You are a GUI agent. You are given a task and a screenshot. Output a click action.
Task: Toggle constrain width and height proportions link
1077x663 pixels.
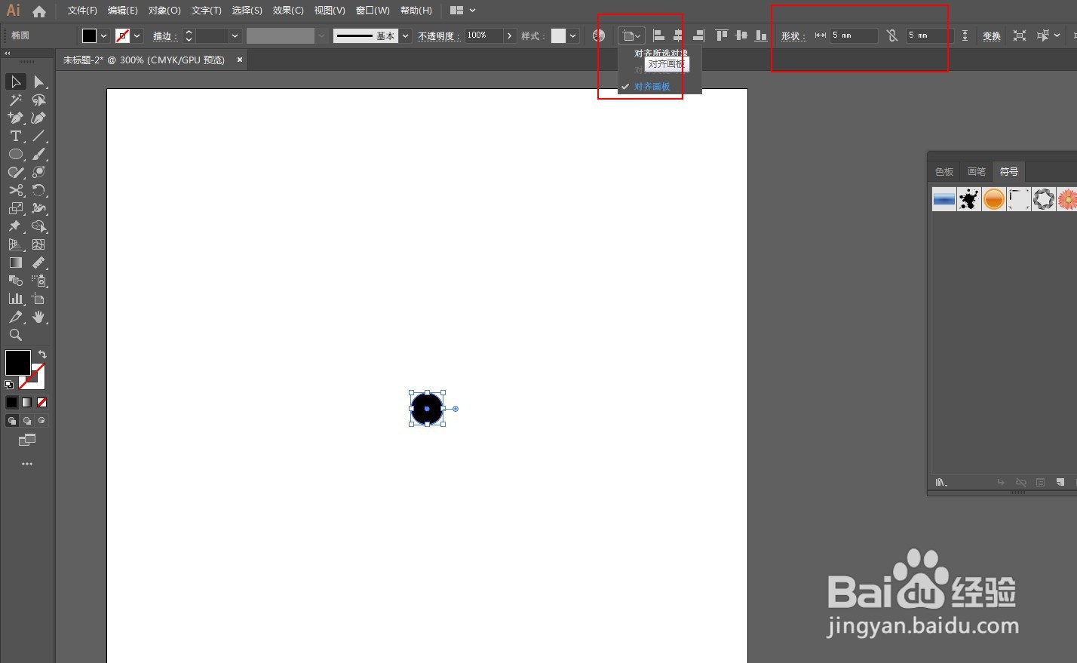tap(892, 35)
